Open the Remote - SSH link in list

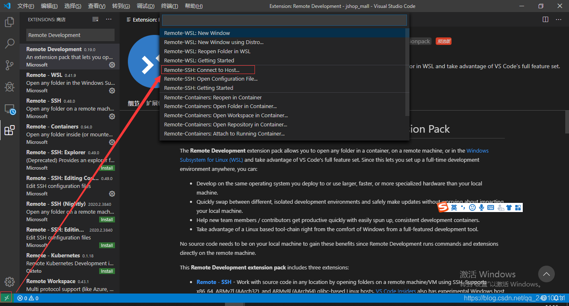(x=214, y=282)
